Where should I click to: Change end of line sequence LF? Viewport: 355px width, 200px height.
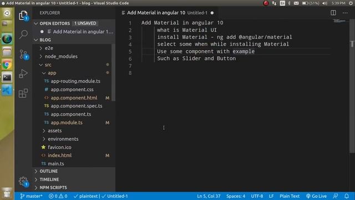(x=271, y=196)
